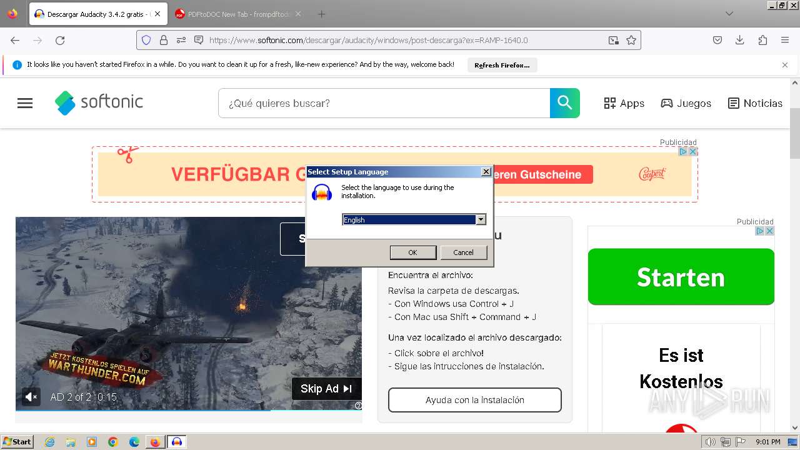Click the green Starten ad button
The image size is (800, 450).
click(681, 277)
